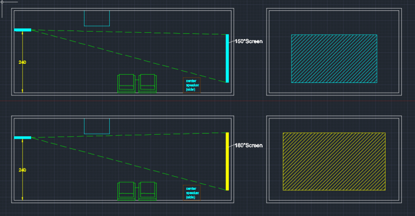Select the yellow vertical 180" screen bar

pyautogui.click(x=227, y=161)
